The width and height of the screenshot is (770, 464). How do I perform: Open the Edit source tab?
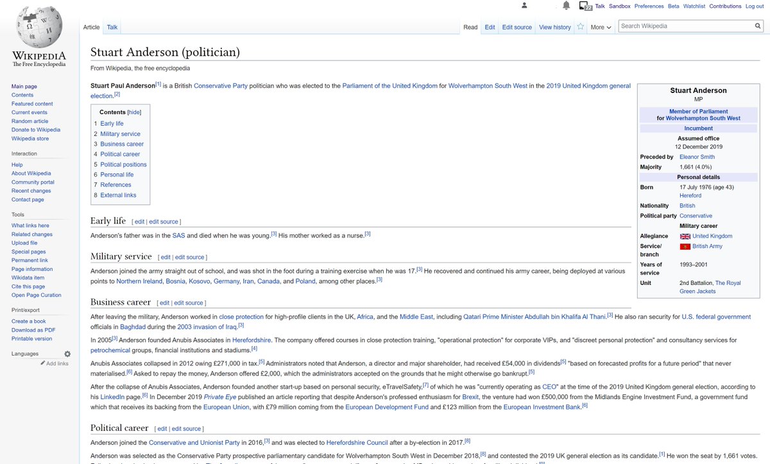pos(517,27)
